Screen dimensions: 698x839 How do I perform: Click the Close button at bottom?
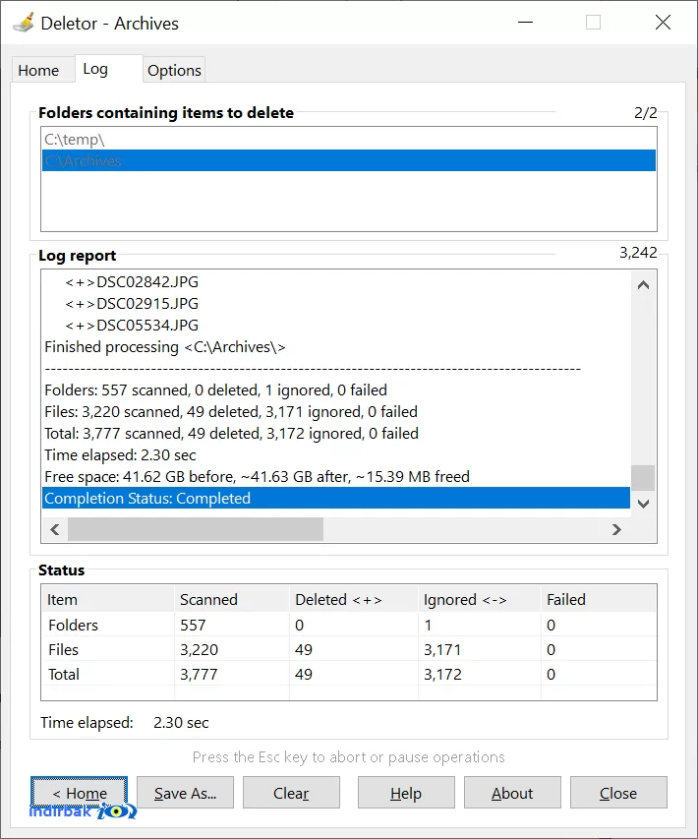click(618, 793)
